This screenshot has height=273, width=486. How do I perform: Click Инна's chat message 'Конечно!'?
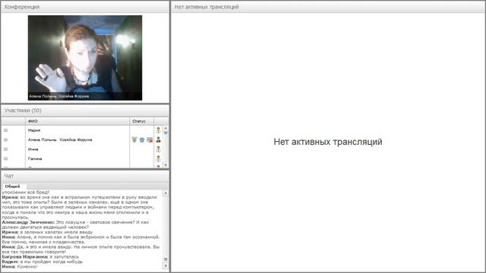[27, 266]
